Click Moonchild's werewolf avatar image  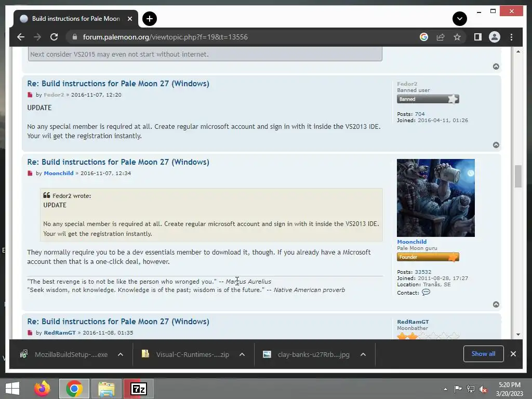tap(436, 198)
